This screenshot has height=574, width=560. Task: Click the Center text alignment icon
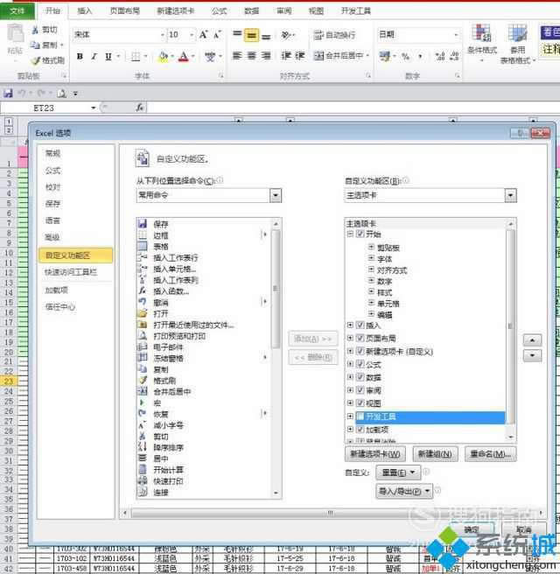coord(251,56)
